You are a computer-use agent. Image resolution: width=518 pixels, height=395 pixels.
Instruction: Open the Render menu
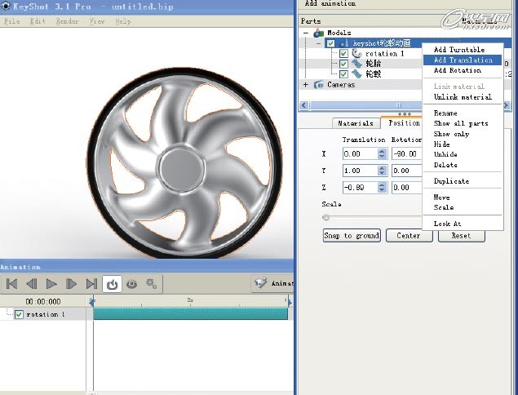(66, 21)
